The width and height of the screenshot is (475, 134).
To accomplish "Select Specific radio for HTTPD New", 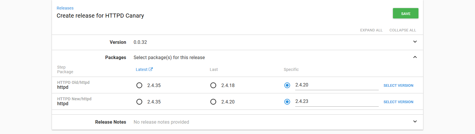I will coord(287,102).
